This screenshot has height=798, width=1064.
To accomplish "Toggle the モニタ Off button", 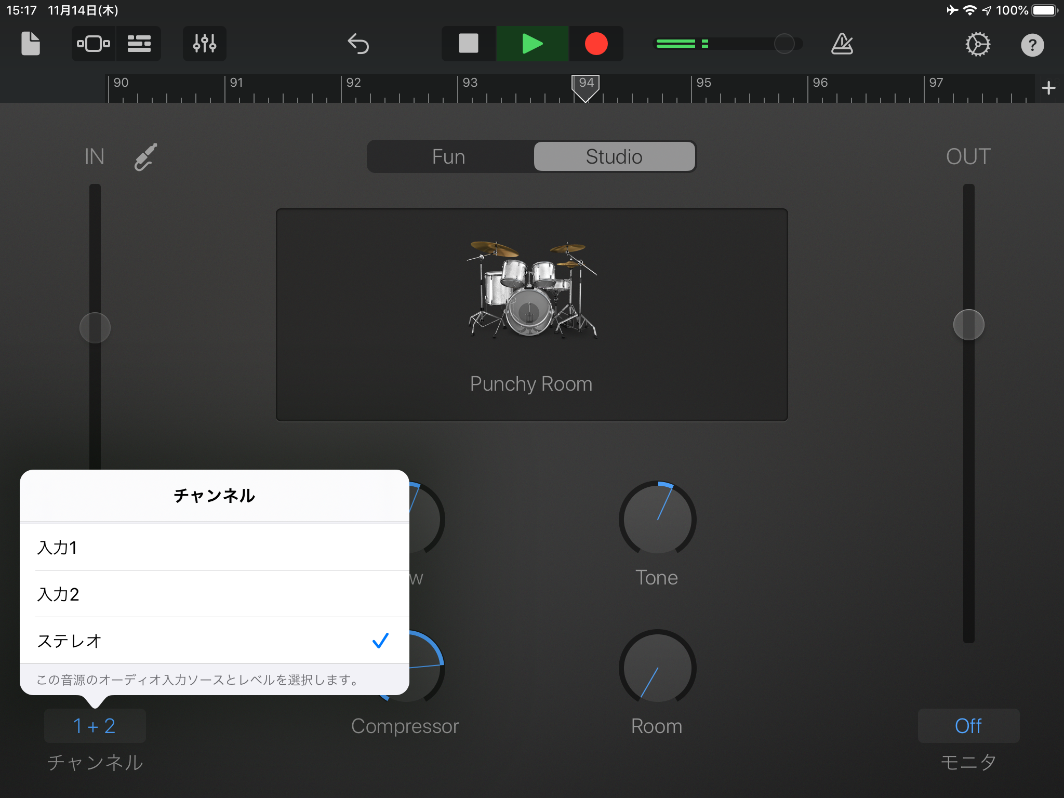I will [x=968, y=726].
